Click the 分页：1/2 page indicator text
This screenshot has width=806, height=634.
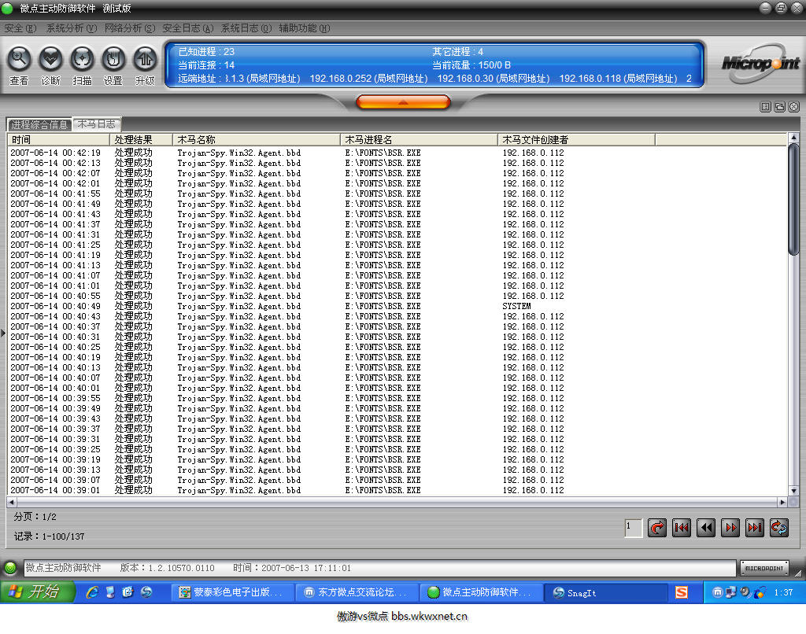tap(35, 517)
